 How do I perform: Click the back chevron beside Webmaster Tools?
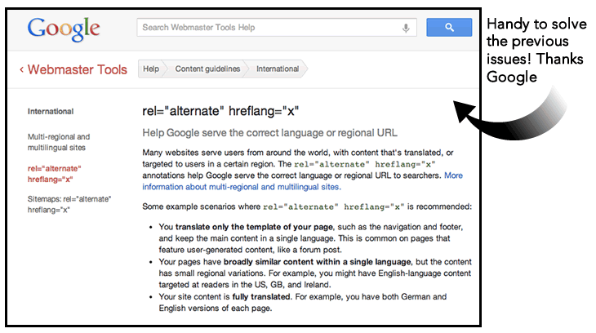coord(22,69)
